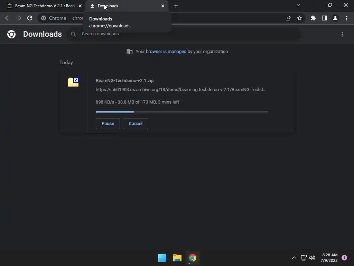Pause the BeamNG download

point(108,124)
